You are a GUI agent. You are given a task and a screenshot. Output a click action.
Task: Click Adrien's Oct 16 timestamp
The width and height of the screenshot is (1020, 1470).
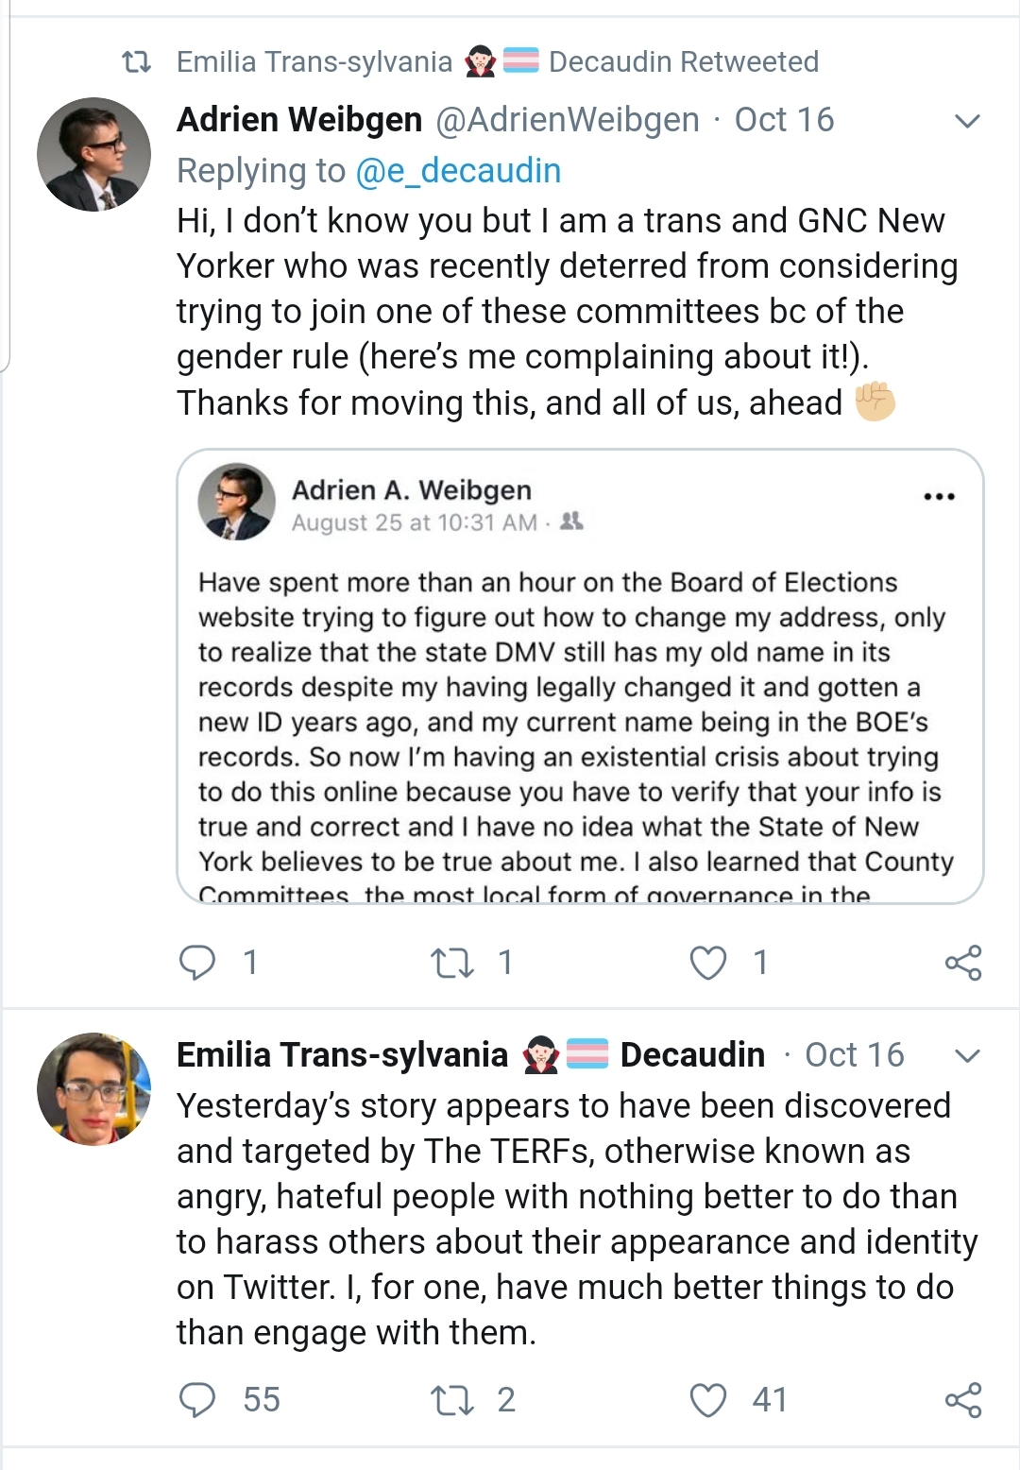(784, 120)
